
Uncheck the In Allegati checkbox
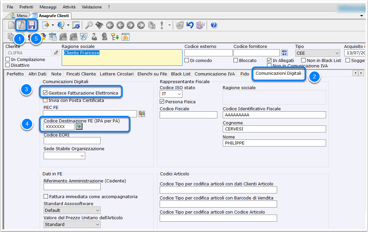pyautogui.click(x=269, y=60)
